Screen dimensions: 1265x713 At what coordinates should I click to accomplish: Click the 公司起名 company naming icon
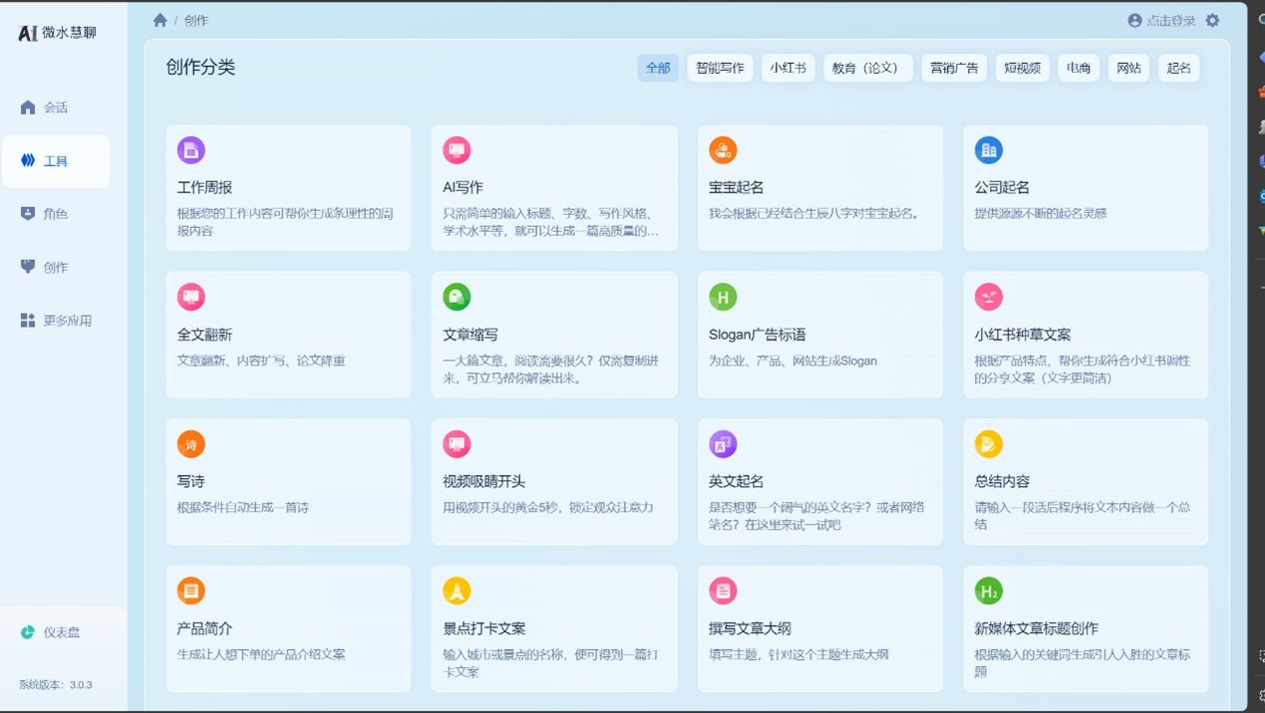[988, 150]
